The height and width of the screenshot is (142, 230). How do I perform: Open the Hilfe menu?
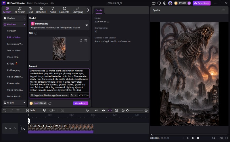52,3
